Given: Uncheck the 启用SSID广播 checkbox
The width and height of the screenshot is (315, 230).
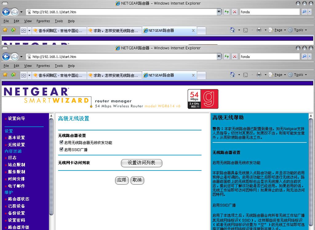Looking at the screenshot, I should tap(61, 150).
